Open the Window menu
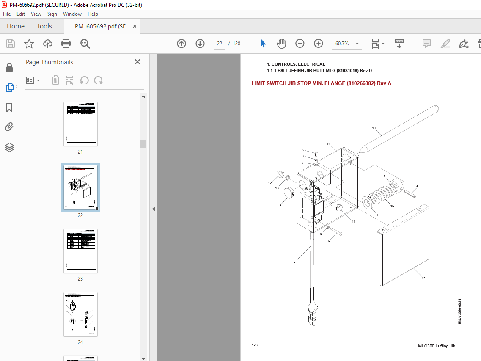The width and height of the screenshot is (481, 361). pos(72,14)
